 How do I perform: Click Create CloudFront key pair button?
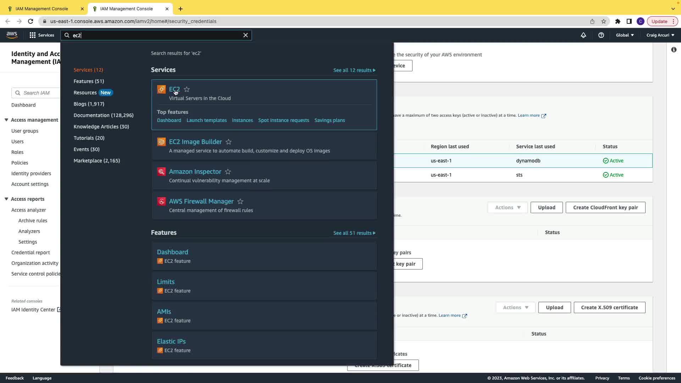coord(605,207)
